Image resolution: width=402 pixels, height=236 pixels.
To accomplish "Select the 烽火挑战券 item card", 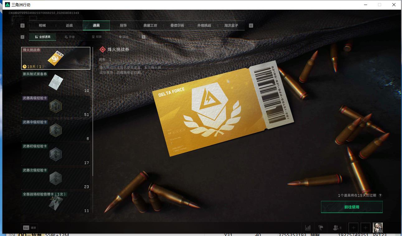I will 56,58.
